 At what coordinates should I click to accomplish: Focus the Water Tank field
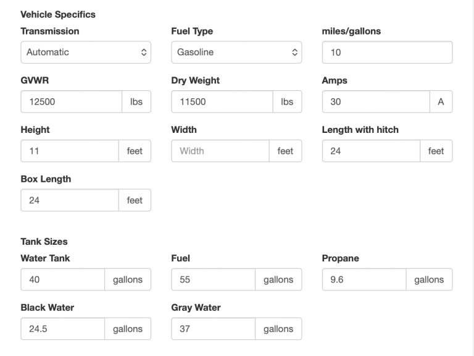62,279
